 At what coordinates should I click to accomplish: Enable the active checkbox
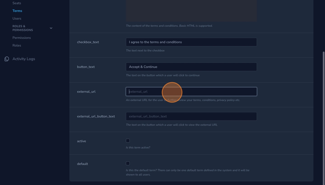(128, 141)
